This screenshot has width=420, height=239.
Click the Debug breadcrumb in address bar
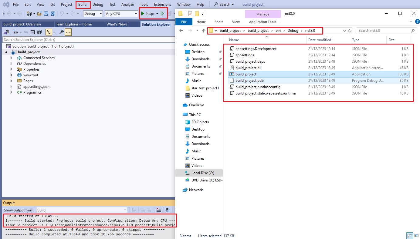point(293,31)
